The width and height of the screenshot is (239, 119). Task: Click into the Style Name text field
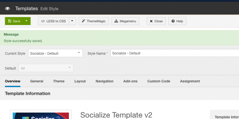click(175, 53)
